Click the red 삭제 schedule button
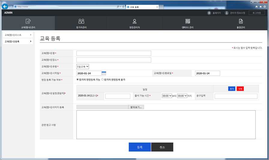Screen dimensions: 269x160 240,89
